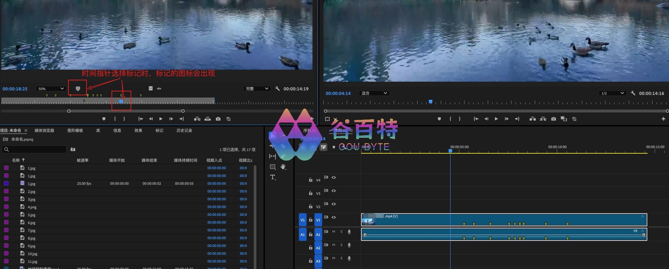The image size is (669, 269).
Task: Open the 1/2 resolution dropdown in Program monitor
Action: tap(612, 93)
